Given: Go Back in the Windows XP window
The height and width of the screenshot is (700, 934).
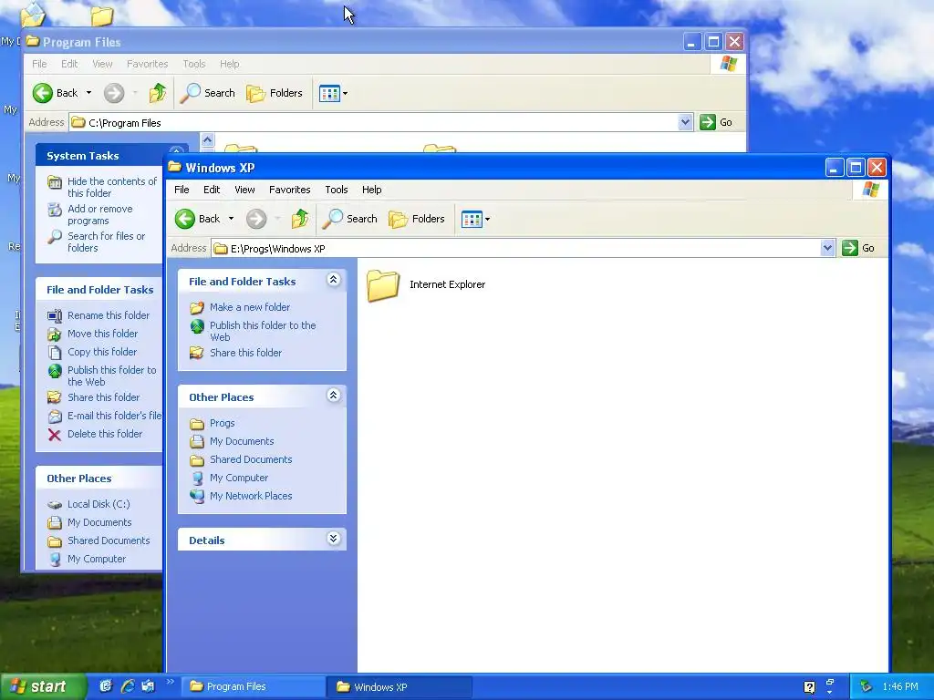Looking at the screenshot, I should coord(198,219).
